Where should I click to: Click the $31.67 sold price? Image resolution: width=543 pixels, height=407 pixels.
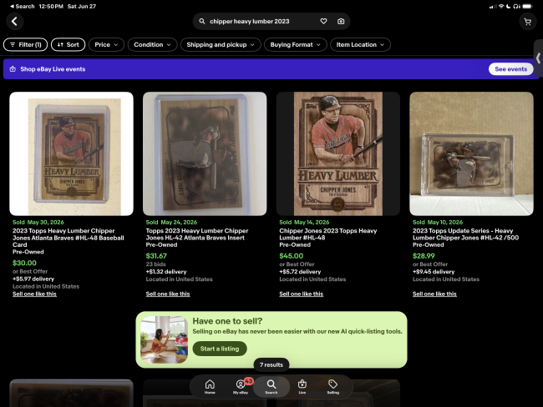156,256
